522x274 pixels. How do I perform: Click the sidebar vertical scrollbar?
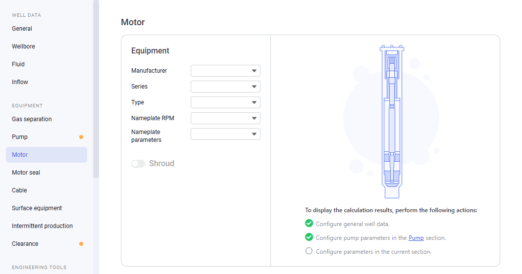pos(96,89)
